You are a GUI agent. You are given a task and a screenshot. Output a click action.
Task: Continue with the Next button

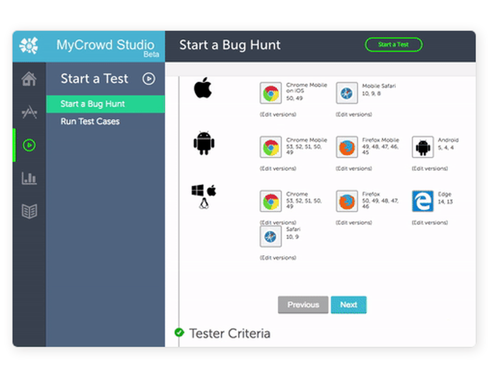[349, 305]
